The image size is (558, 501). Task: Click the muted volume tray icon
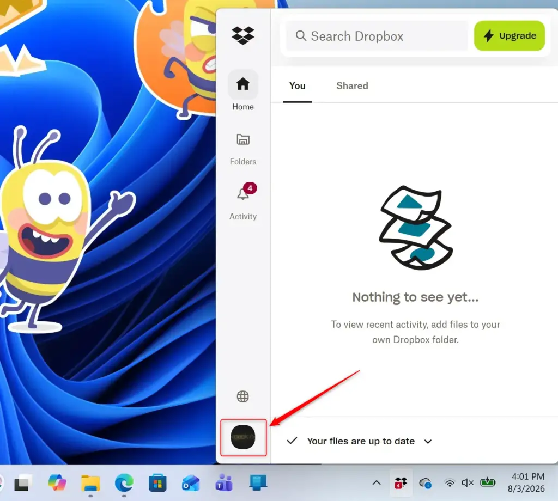click(x=467, y=483)
